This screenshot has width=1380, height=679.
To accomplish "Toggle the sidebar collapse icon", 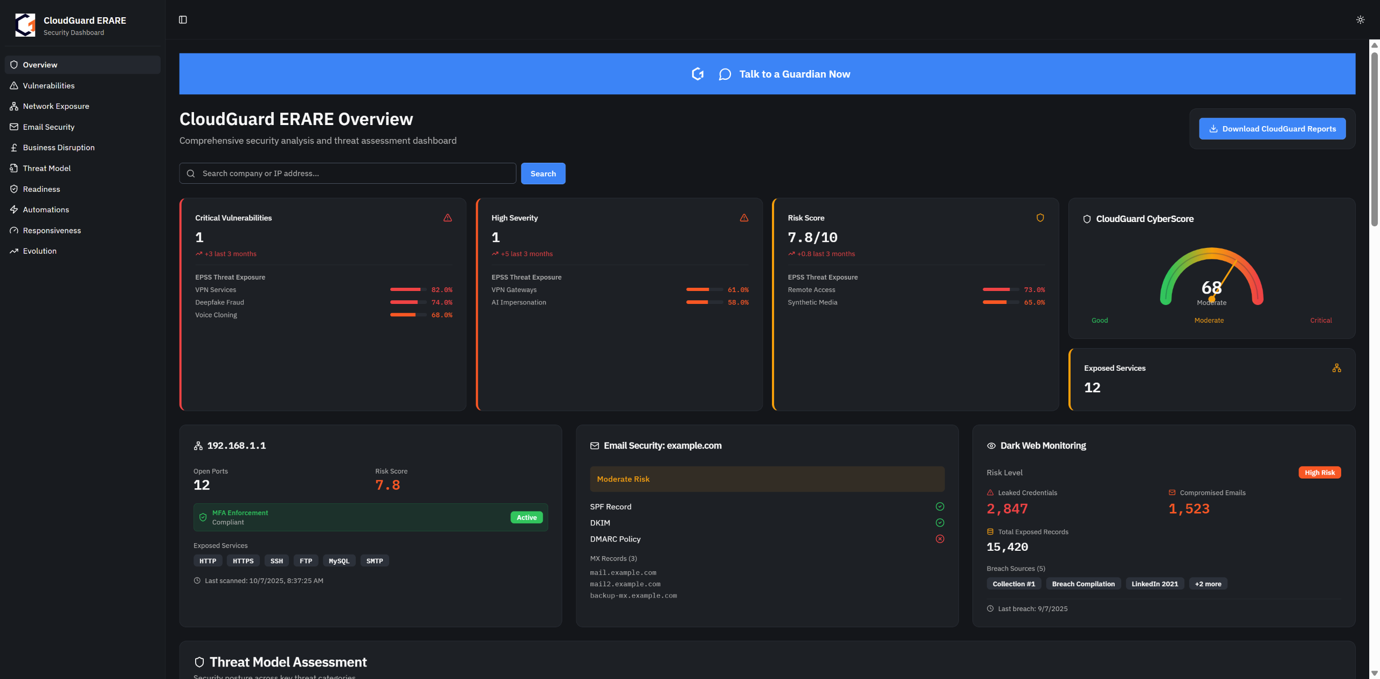I will pyautogui.click(x=183, y=20).
